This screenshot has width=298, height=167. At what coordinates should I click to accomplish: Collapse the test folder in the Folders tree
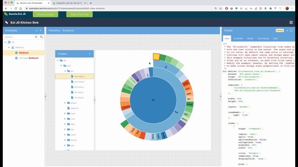[x=61, y=66]
